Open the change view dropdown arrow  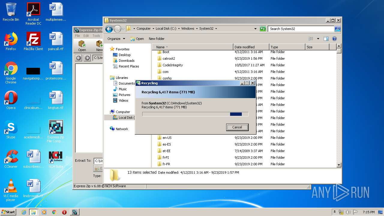tap(318, 39)
